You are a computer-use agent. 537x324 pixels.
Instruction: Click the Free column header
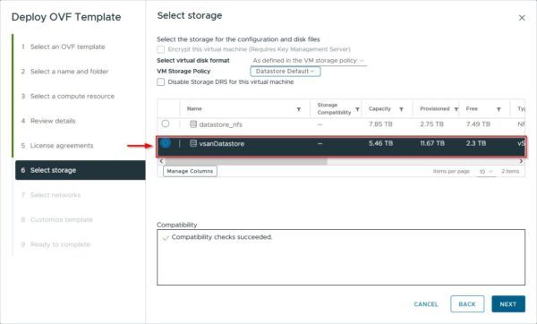[x=472, y=108]
